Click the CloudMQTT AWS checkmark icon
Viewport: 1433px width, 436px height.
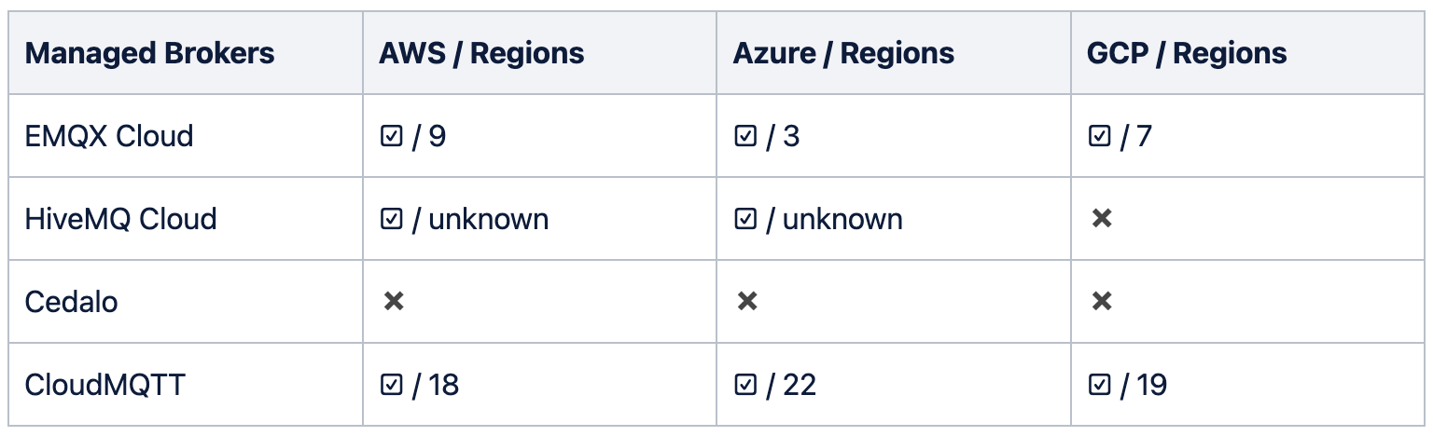pyautogui.click(x=391, y=385)
